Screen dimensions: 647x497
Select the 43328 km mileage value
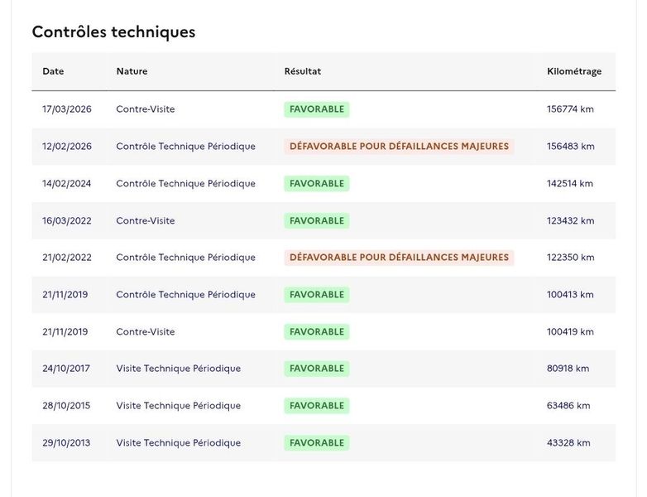[x=568, y=443]
